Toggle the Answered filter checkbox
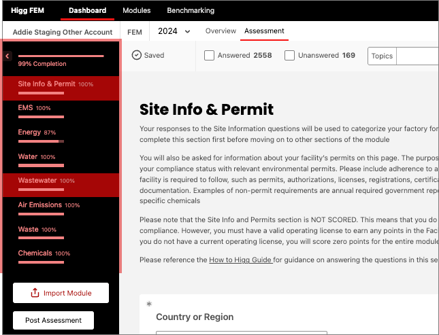The image size is (439, 335). (x=210, y=56)
